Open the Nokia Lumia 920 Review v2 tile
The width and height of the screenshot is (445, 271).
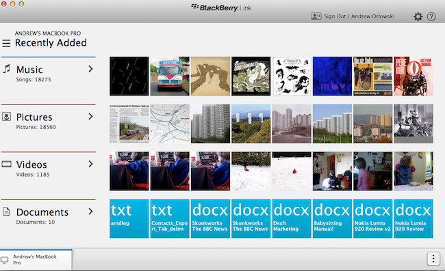(x=372, y=218)
